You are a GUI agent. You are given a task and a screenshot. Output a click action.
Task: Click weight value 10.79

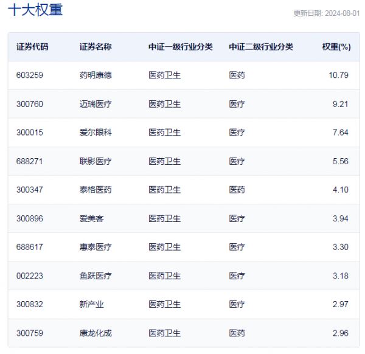point(338,75)
